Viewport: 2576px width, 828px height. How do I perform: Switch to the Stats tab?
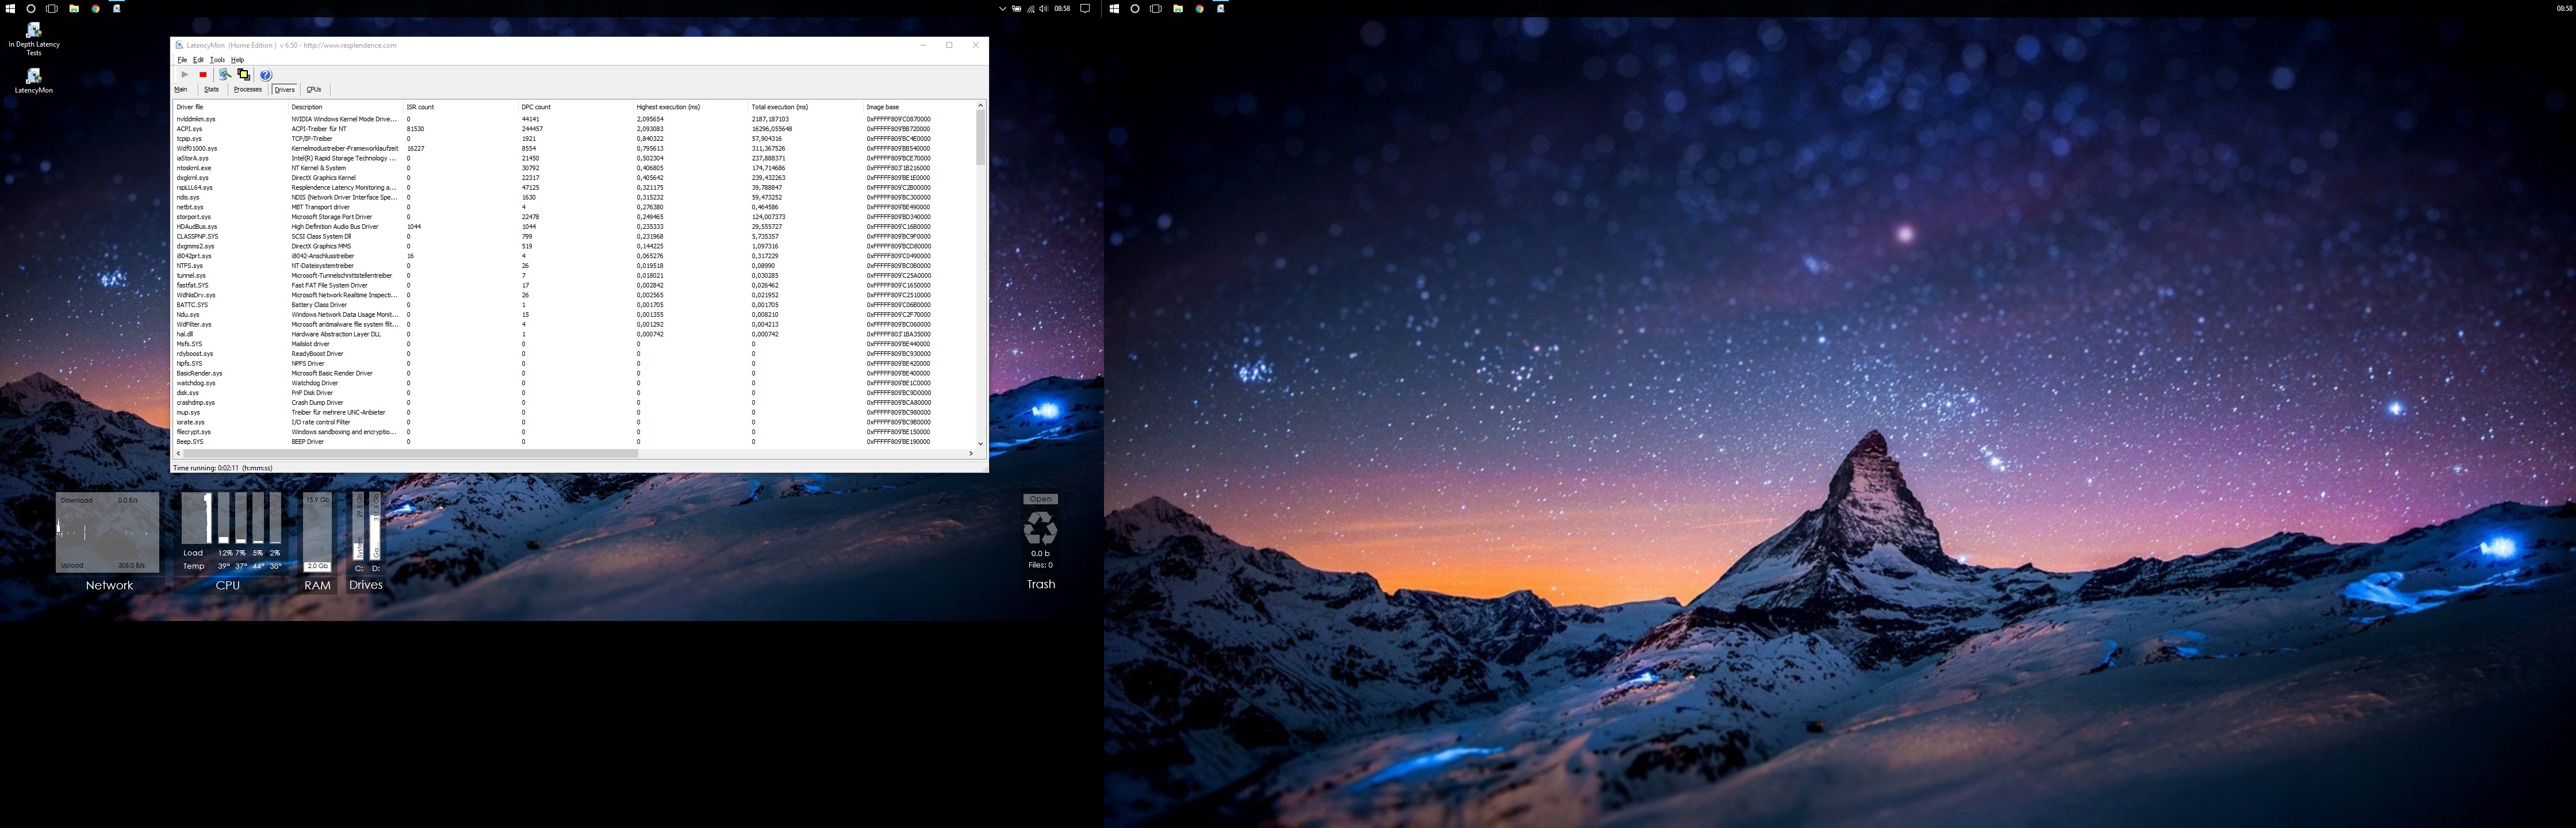pos(211,90)
